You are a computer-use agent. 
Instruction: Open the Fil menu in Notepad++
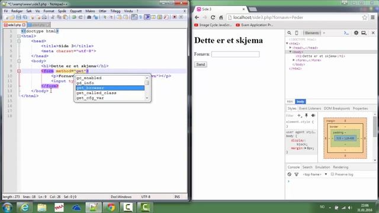point(6,11)
